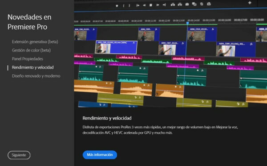267x166 pixels.
Task: Click timecode 00:00:16:00 on the ruler
Action: pos(225,20)
